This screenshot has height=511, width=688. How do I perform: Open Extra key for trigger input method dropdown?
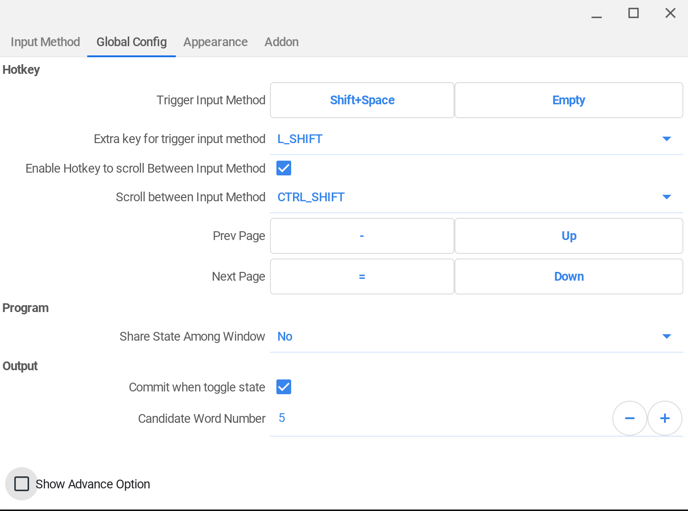(x=476, y=139)
